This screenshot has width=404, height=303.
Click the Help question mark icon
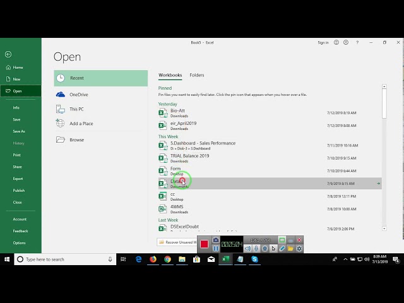357,42
